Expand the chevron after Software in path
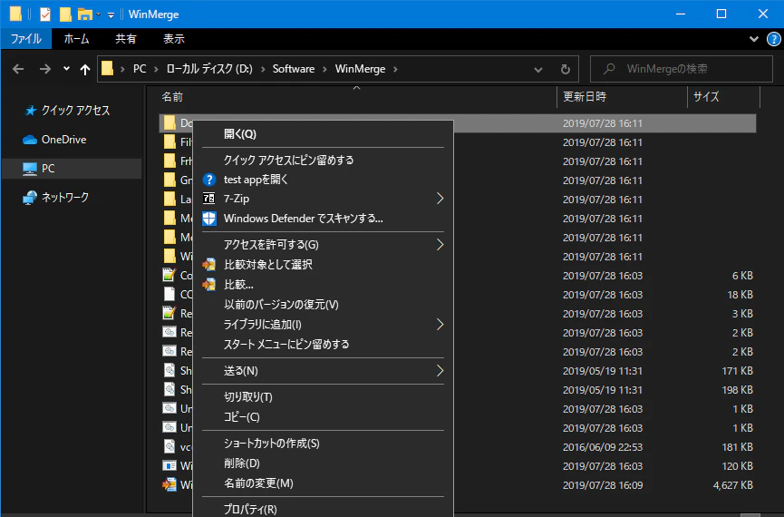784x517 pixels. 325,69
